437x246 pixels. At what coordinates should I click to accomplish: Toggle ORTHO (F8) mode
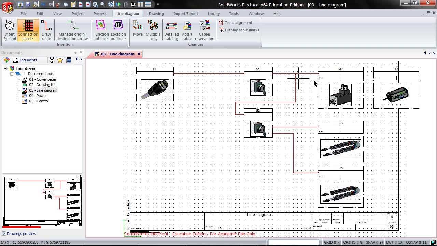353,242
